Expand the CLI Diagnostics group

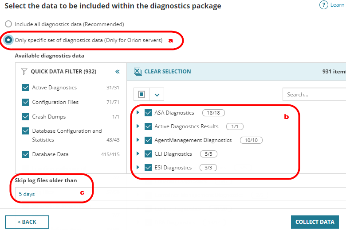(138, 154)
